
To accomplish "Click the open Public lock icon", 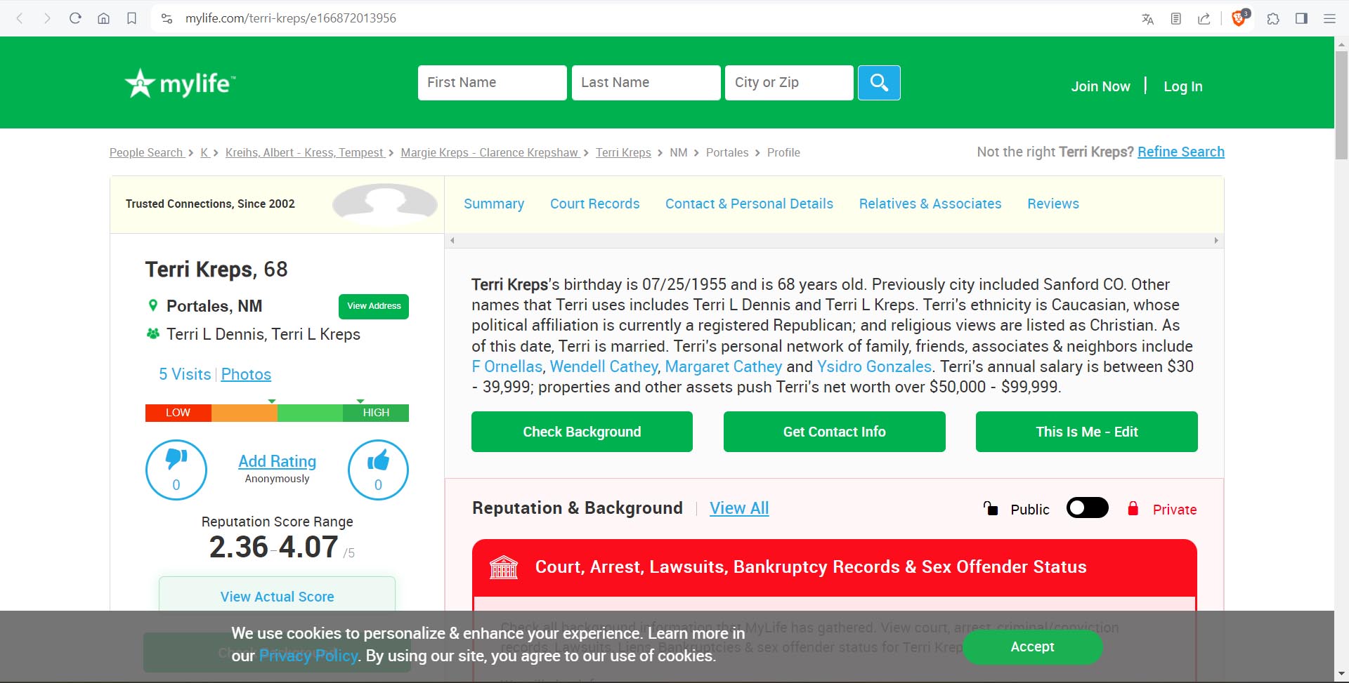I will click(991, 508).
